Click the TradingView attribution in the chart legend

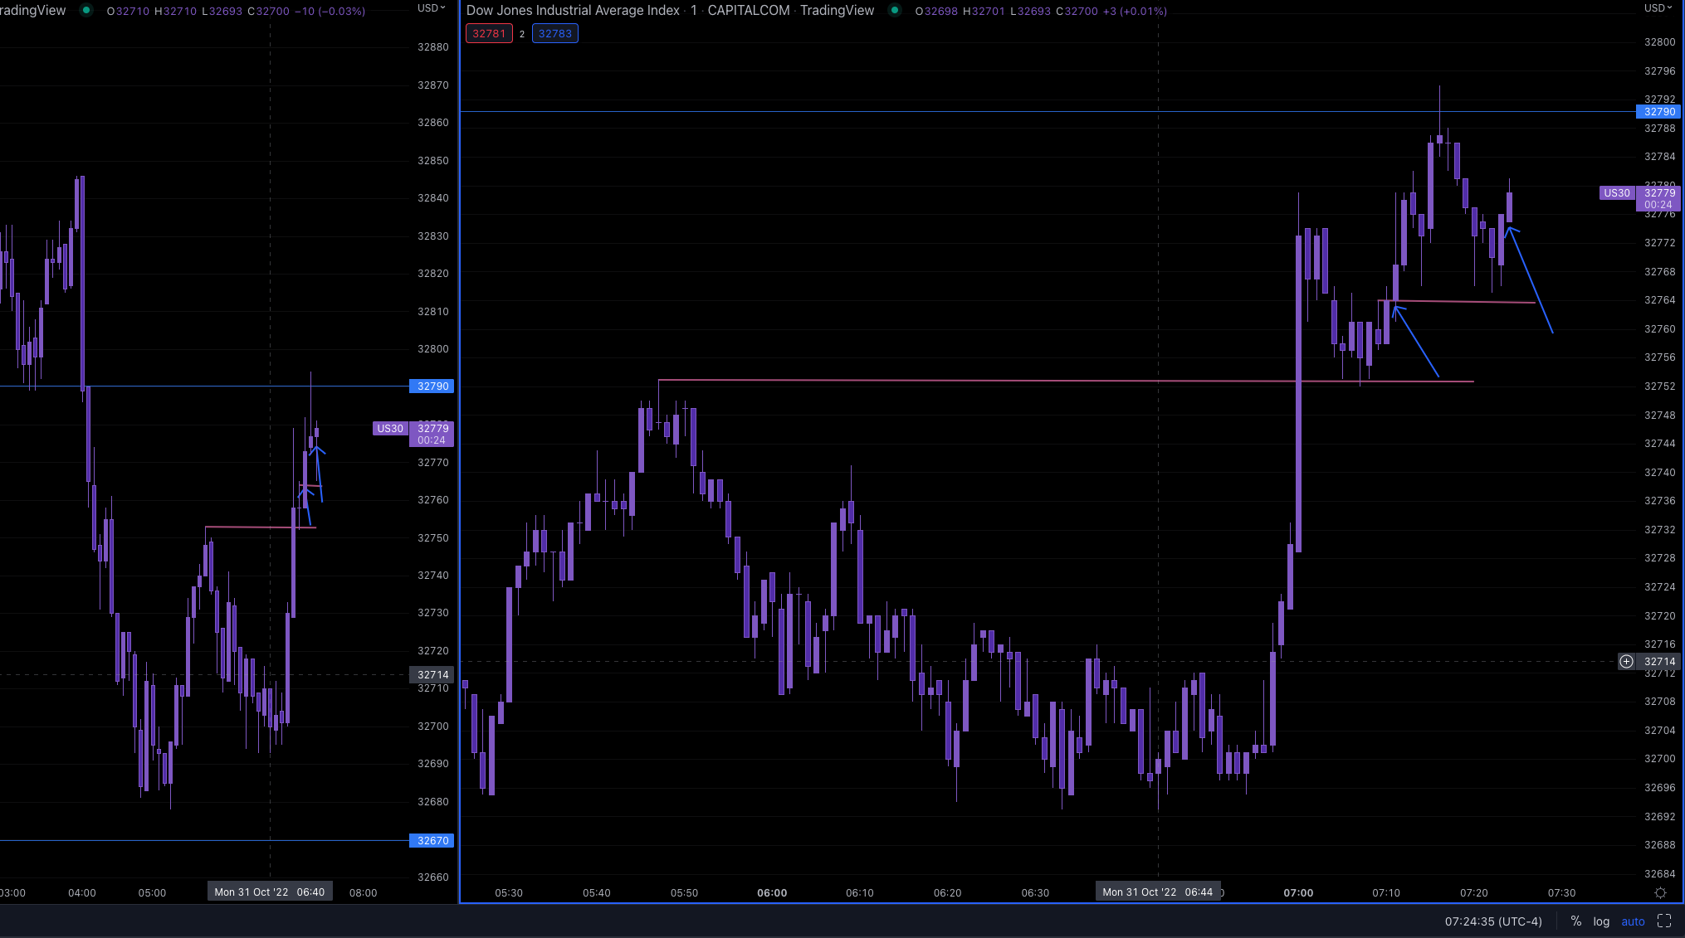point(838,11)
